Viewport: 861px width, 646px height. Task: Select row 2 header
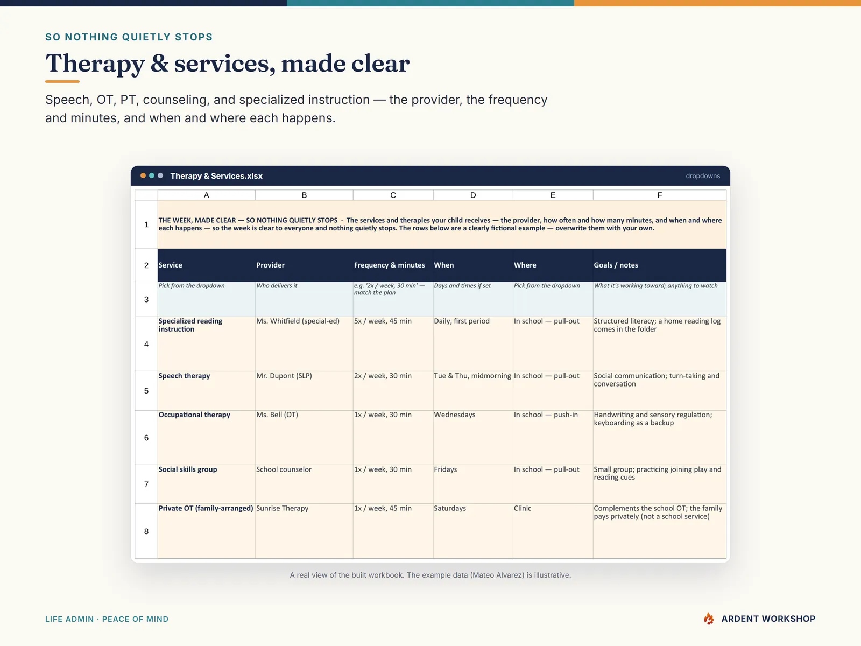(x=146, y=265)
